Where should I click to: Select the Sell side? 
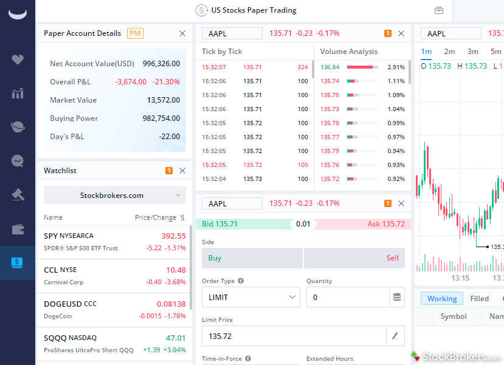[x=354, y=258]
